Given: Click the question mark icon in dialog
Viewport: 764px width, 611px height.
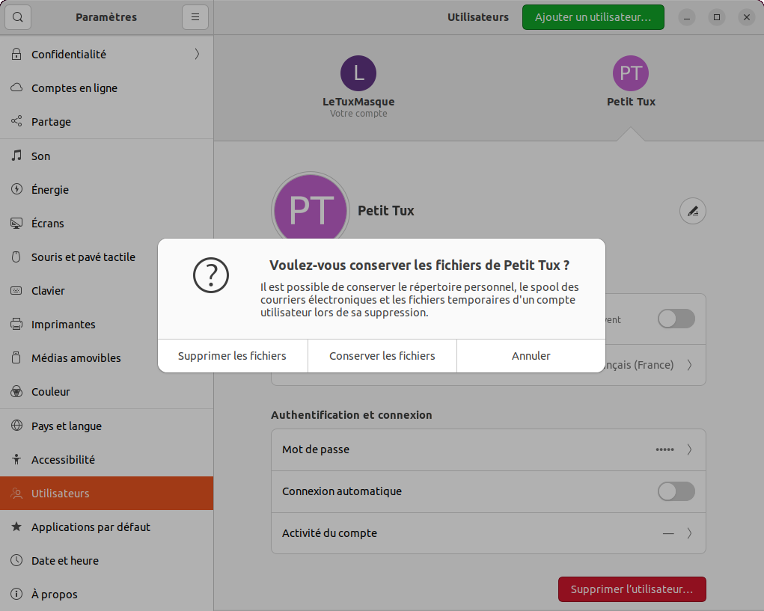Looking at the screenshot, I should tap(211, 275).
